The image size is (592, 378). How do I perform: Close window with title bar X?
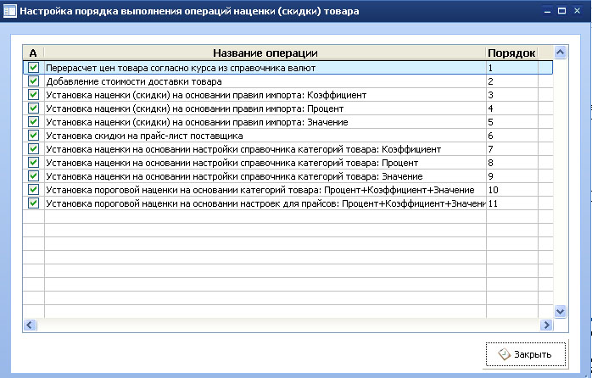pos(577,11)
